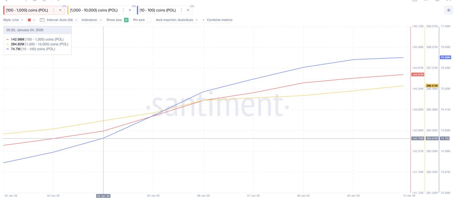456x200 pixels.
Task: Click the round dot button at top right
Action: (x=449, y=10)
